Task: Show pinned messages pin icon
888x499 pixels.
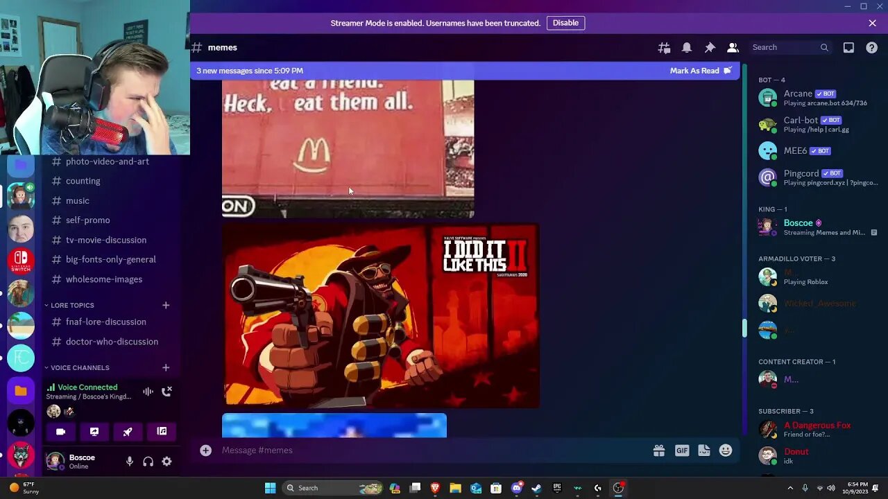Action: coord(710,48)
